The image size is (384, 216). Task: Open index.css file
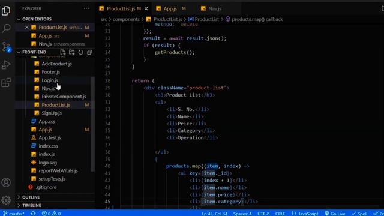click(x=48, y=146)
